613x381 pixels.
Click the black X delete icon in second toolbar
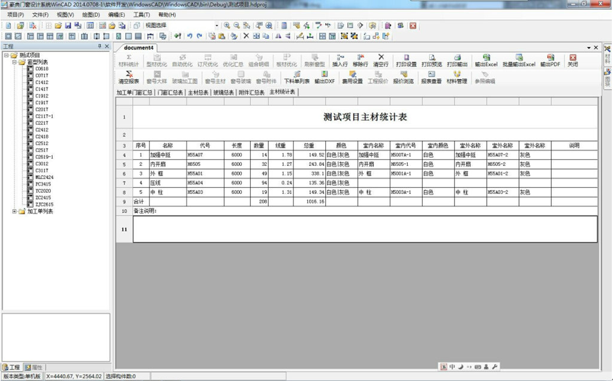[x=246, y=36]
